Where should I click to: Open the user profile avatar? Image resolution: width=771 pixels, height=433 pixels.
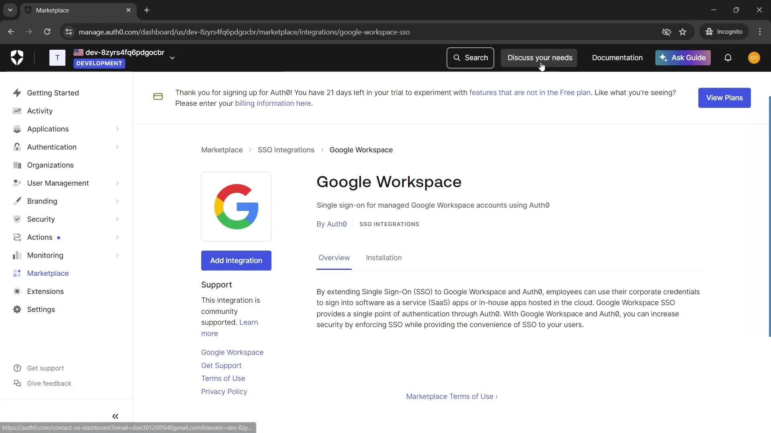754,58
